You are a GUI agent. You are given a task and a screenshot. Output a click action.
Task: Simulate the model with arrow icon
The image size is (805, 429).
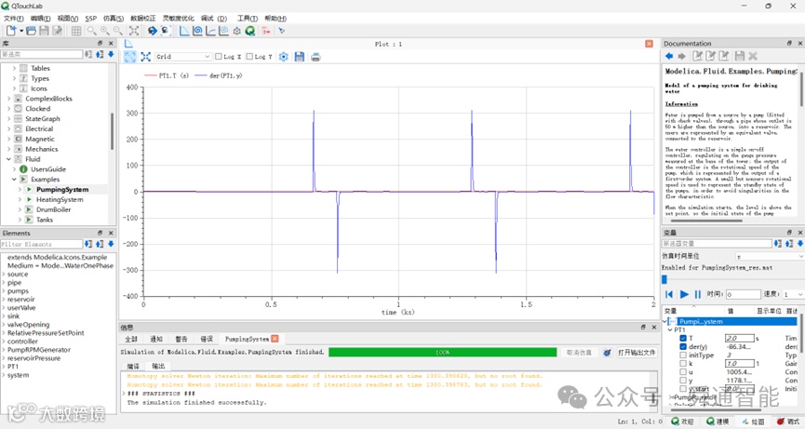coord(153,31)
